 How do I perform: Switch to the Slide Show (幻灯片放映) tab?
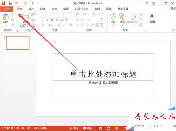[x=82, y=9]
